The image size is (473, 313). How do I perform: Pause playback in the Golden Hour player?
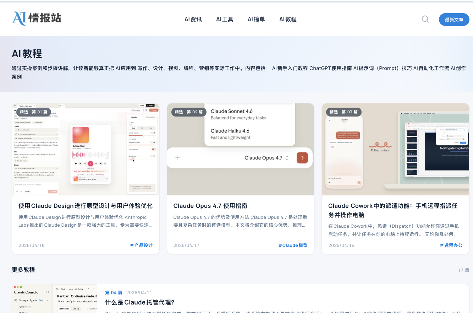point(91,163)
